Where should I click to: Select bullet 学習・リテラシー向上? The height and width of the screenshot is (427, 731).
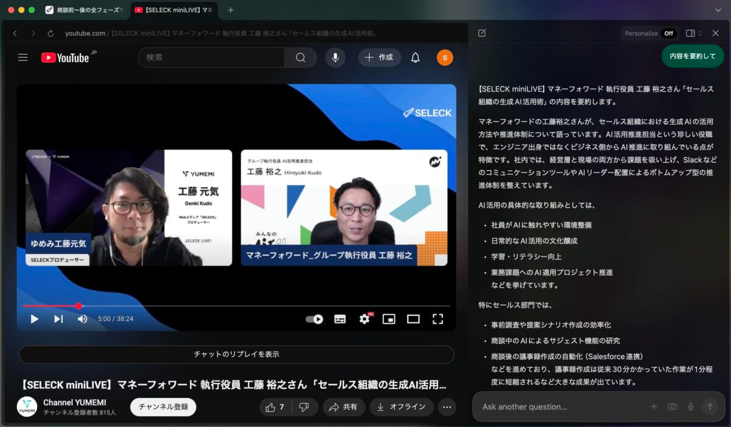pyautogui.click(x=526, y=256)
